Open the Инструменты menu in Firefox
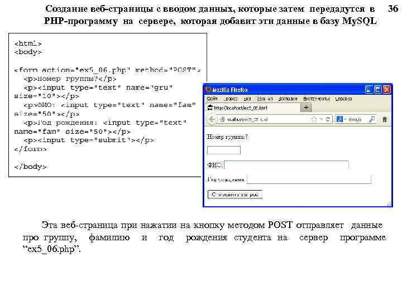Viewport: 402px width, 301px height. coord(317,99)
